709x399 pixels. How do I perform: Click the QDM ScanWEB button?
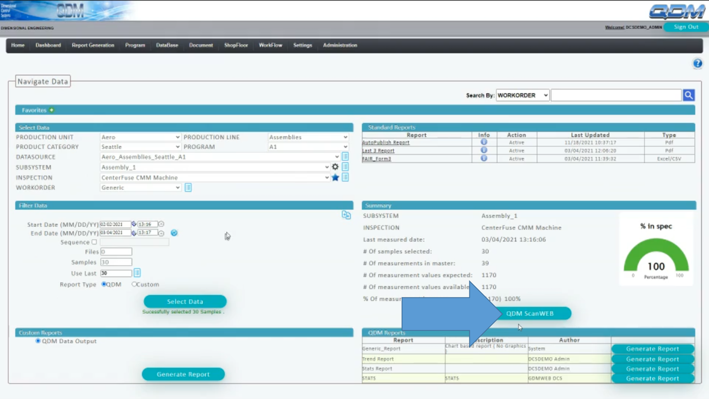pyautogui.click(x=530, y=313)
